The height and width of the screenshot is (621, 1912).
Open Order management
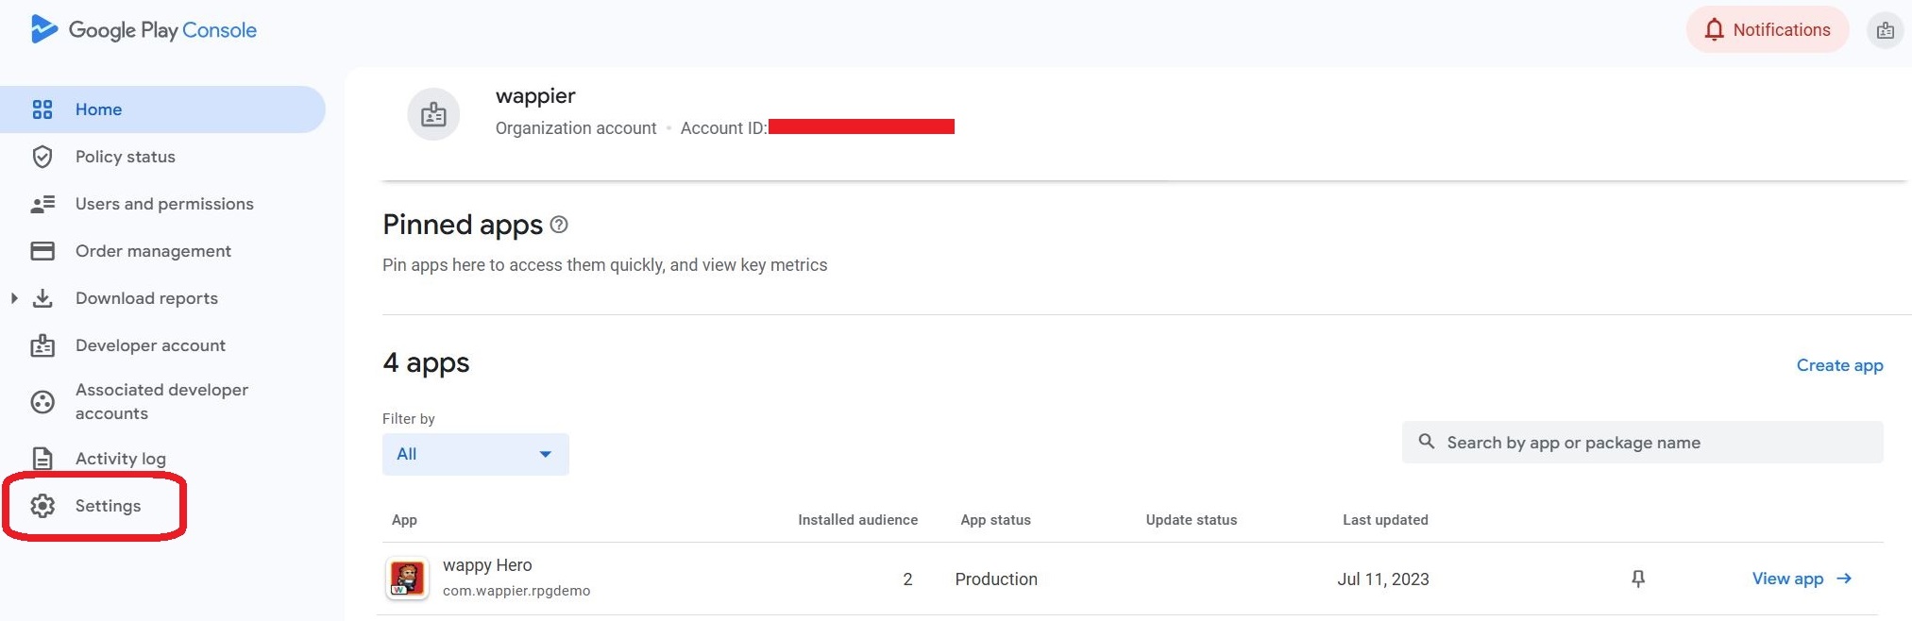(153, 251)
